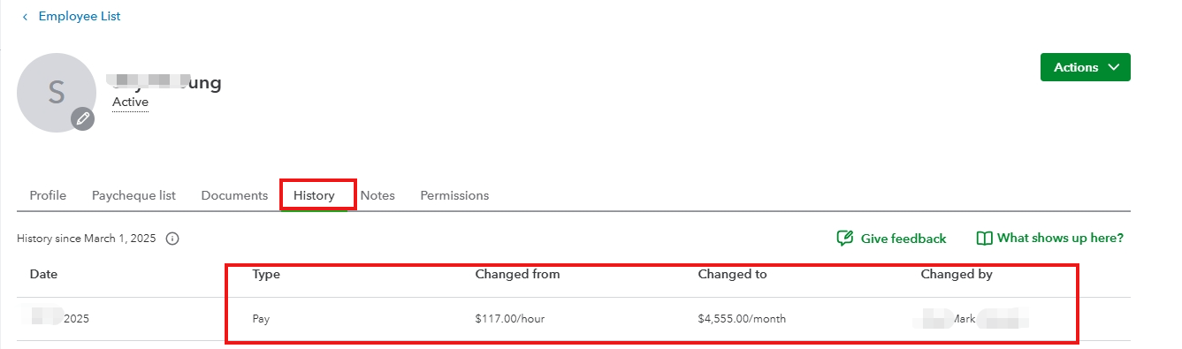Click the Give feedback speech bubble icon
This screenshot has width=1182, height=349.
point(845,239)
